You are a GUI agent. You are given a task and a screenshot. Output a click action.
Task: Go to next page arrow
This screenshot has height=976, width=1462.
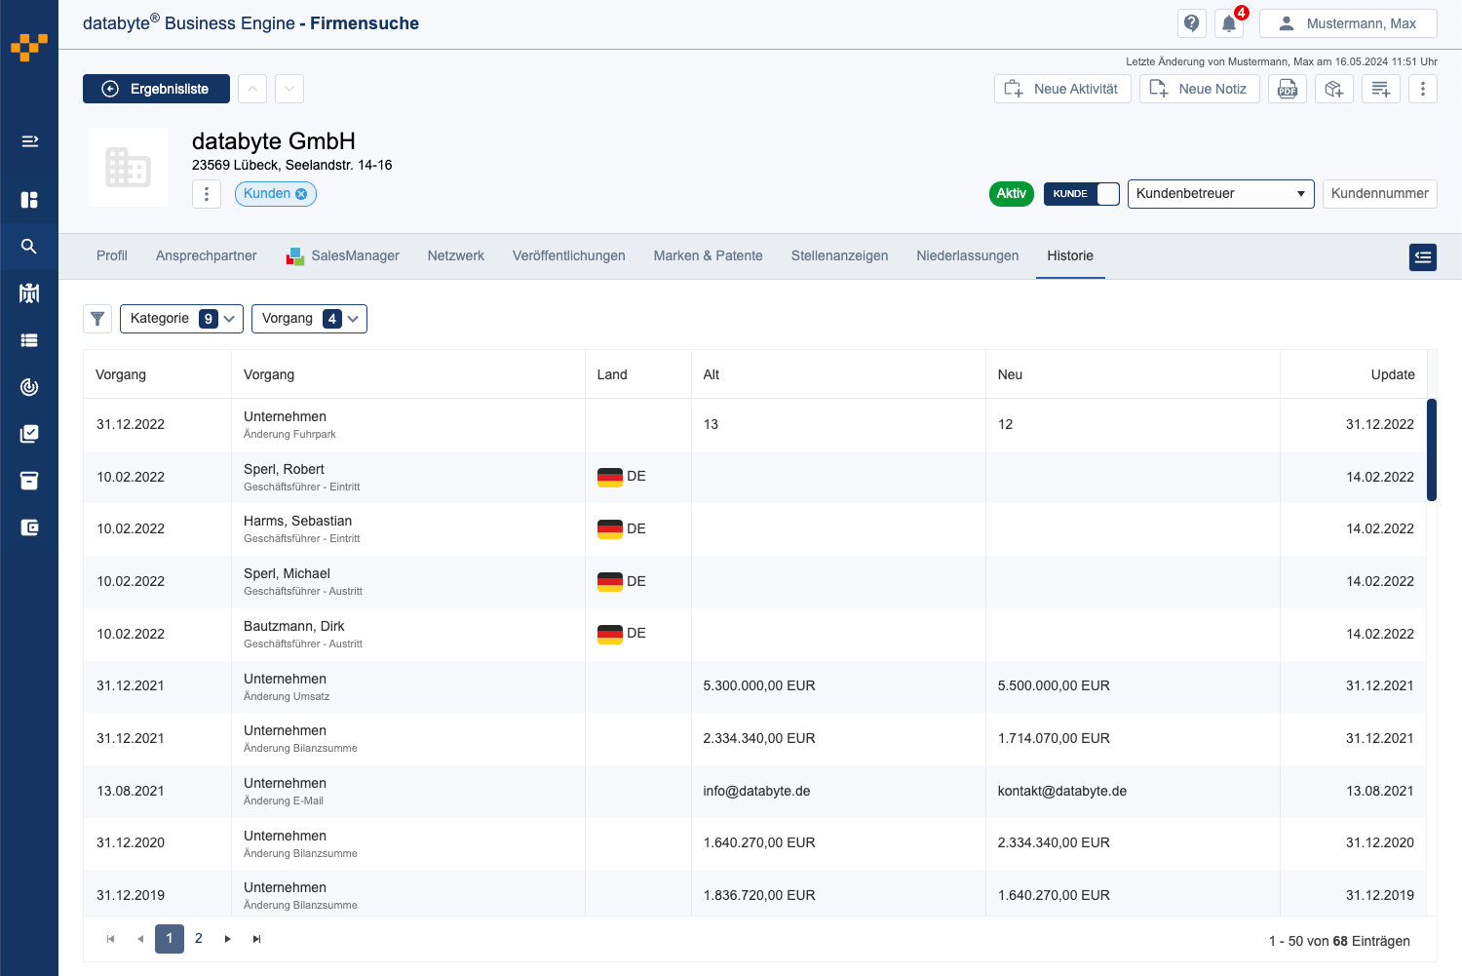[228, 939]
